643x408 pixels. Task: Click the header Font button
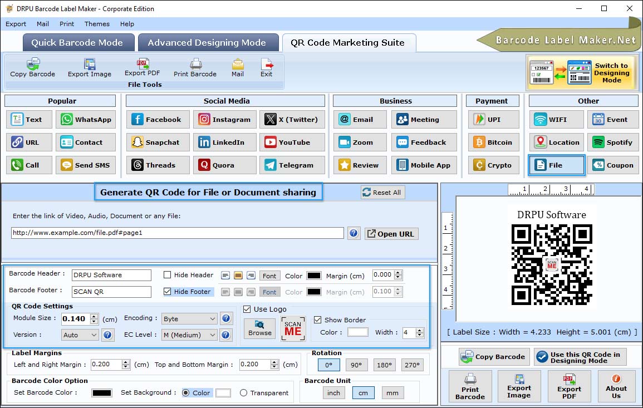click(269, 276)
